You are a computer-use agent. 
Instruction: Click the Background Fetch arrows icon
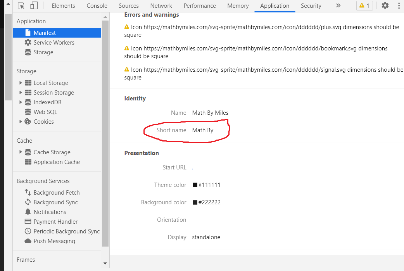tap(28, 192)
